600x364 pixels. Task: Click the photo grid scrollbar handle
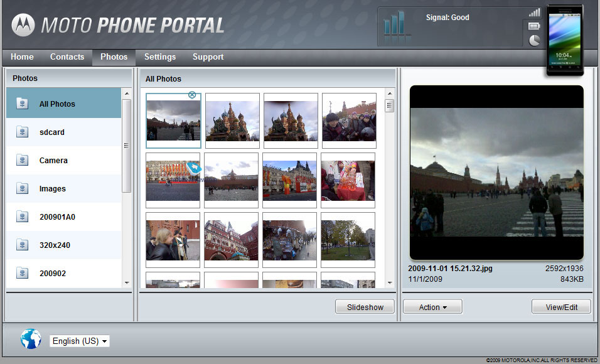390,105
